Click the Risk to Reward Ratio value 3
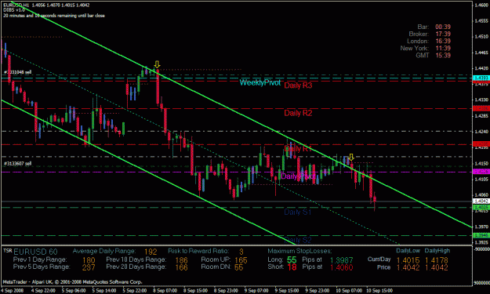Screen dimensions: 490x294 [241, 252]
